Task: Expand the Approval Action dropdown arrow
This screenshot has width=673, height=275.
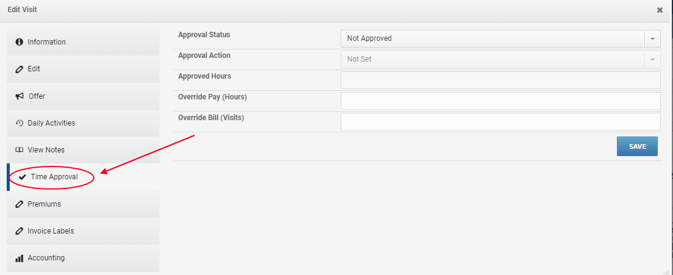Action: (x=652, y=59)
